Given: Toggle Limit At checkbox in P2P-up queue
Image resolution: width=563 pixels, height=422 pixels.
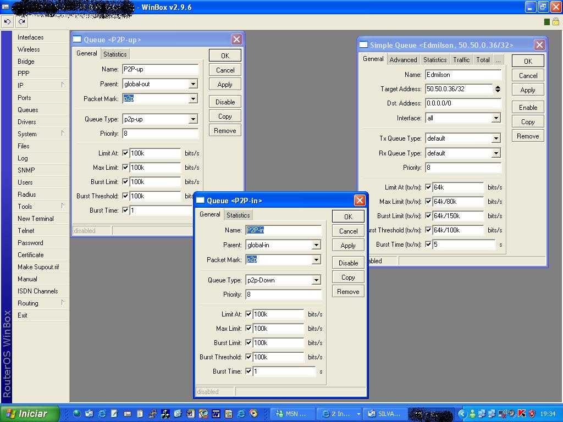Looking at the screenshot, I should point(125,153).
